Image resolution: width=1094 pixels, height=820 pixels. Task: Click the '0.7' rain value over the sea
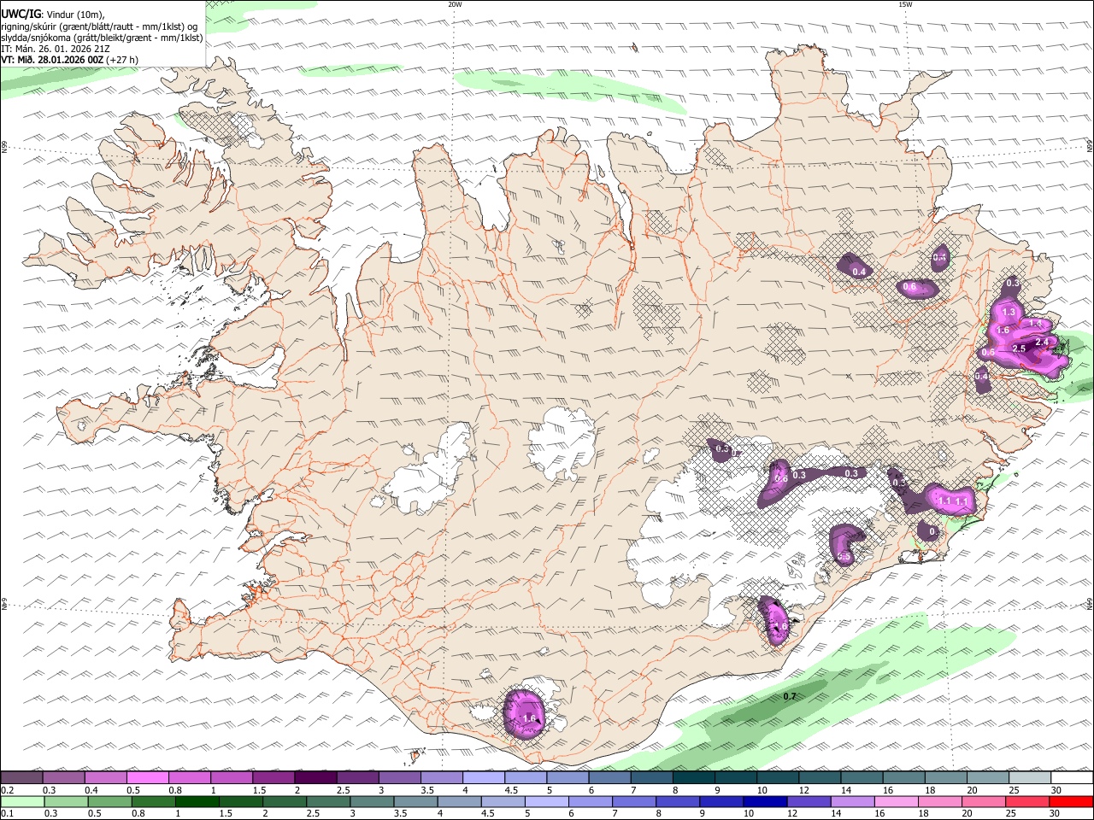tap(790, 697)
